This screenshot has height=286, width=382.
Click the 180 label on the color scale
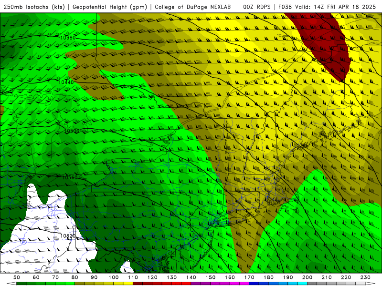(x=269, y=277)
